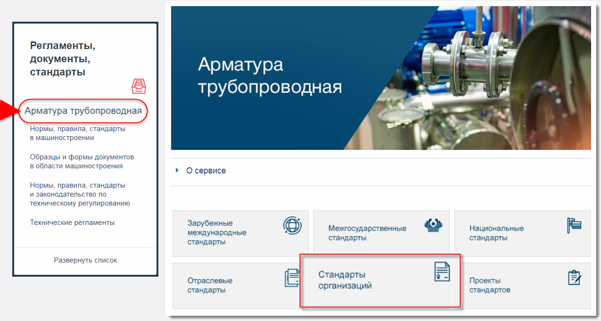Click the flag icon on Национальные стандарты
The width and height of the screenshot is (601, 321).
(x=574, y=225)
